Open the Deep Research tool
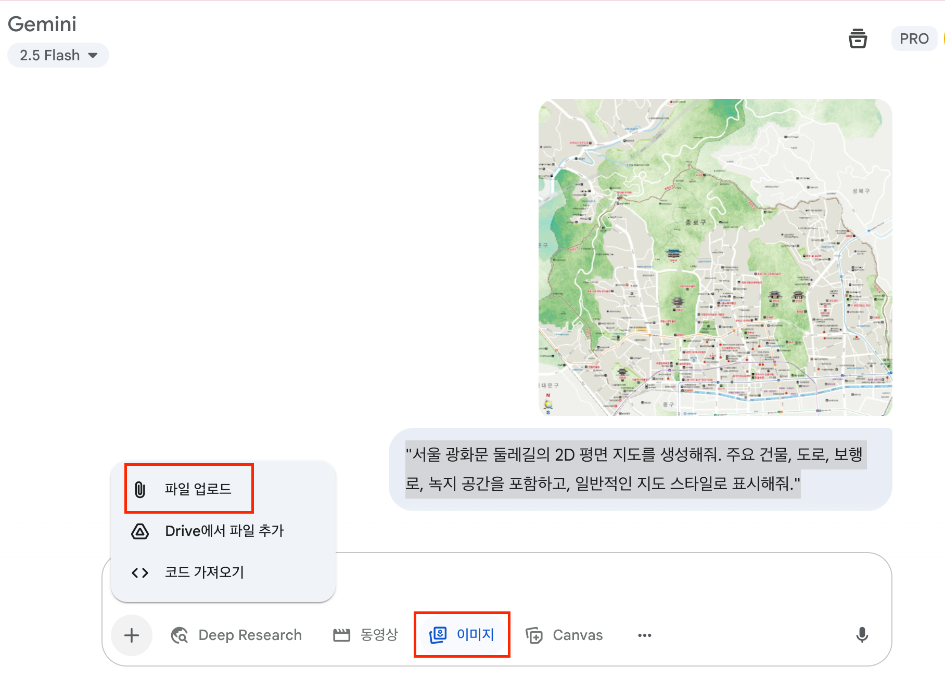The width and height of the screenshot is (945, 679). point(236,635)
